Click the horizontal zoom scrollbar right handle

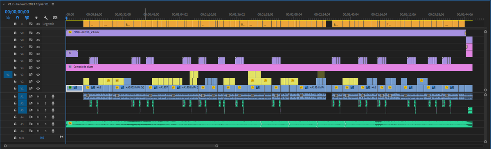216,146
